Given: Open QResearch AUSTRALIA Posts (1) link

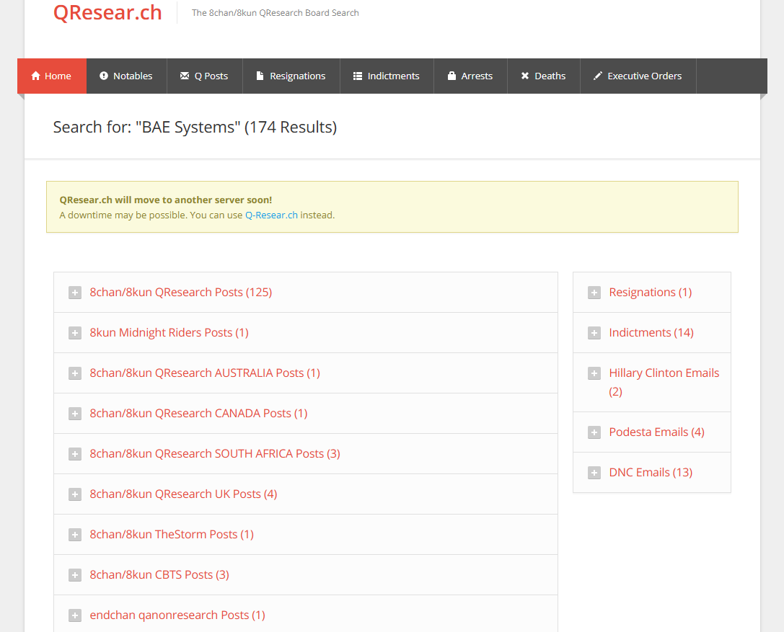Looking at the screenshot, I should click(x=205, y=373).
